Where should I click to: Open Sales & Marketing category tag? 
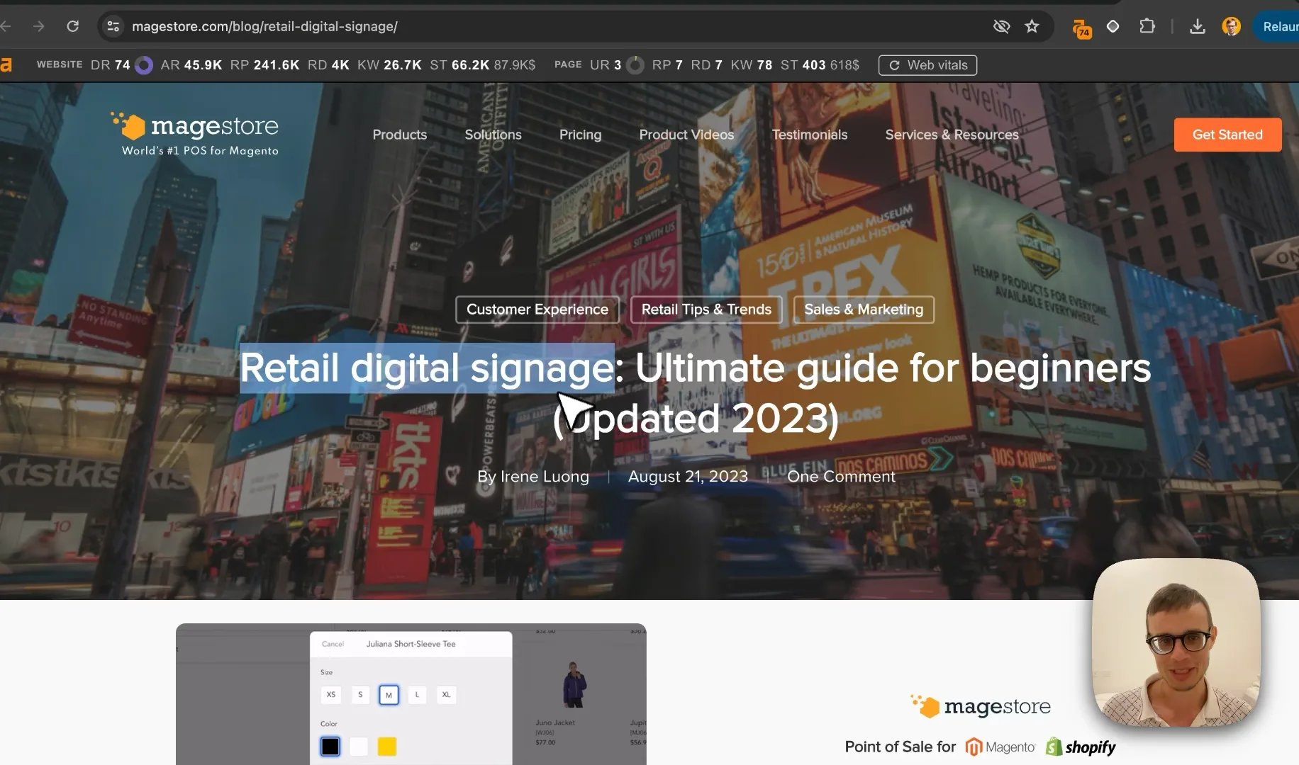(864, 310)
